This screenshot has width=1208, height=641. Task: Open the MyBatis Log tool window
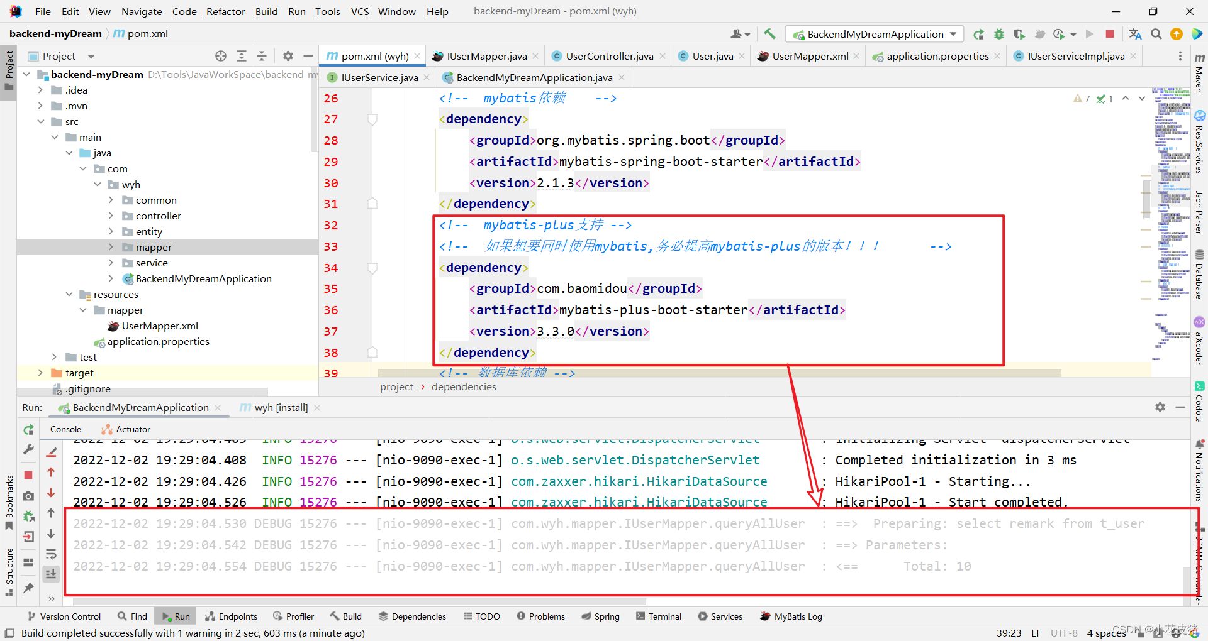pos(791,616)
